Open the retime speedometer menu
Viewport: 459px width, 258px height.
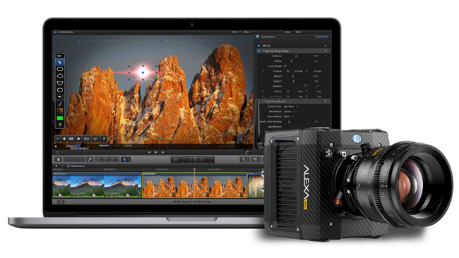256,159
